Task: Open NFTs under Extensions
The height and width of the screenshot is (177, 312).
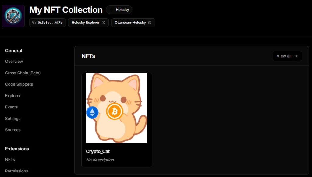Action: coord(10,160)
